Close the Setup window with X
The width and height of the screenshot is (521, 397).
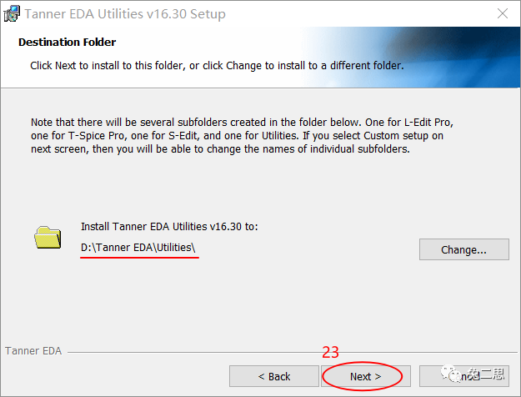pyautogui.click(x=502, y=13)
